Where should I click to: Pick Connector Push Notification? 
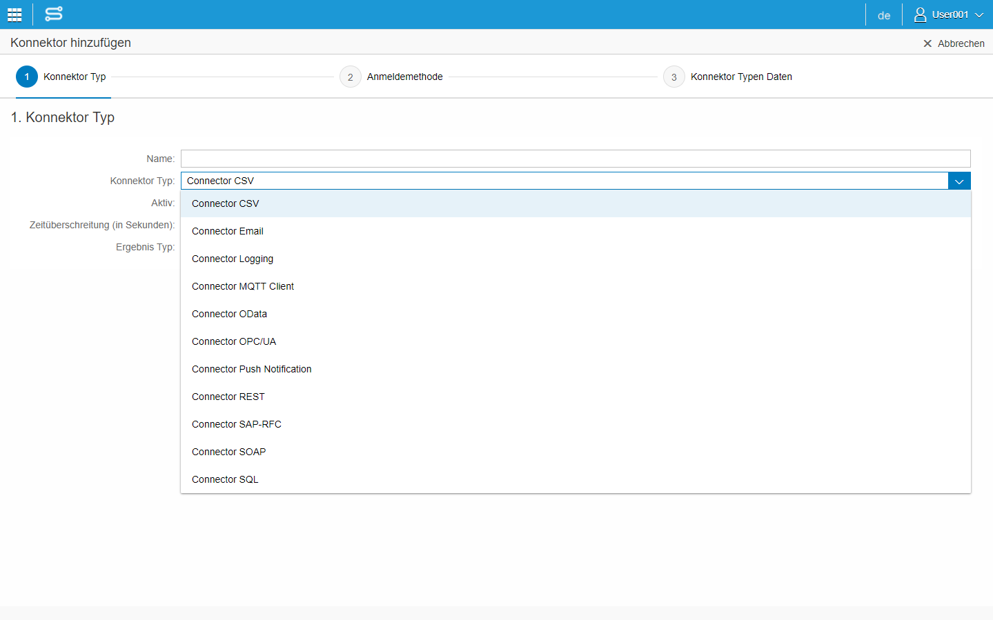coord(576,369)
